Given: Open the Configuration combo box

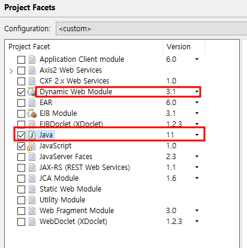Looking at the screenshot, I should click(151, 29).
